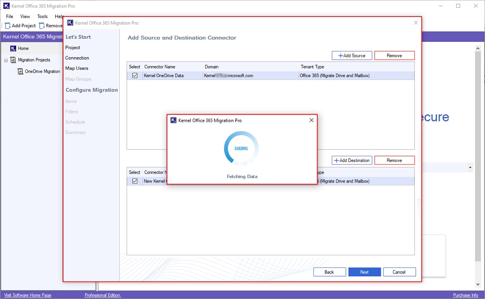
Task: Click the Add Destination button
Action: [352, 161]
